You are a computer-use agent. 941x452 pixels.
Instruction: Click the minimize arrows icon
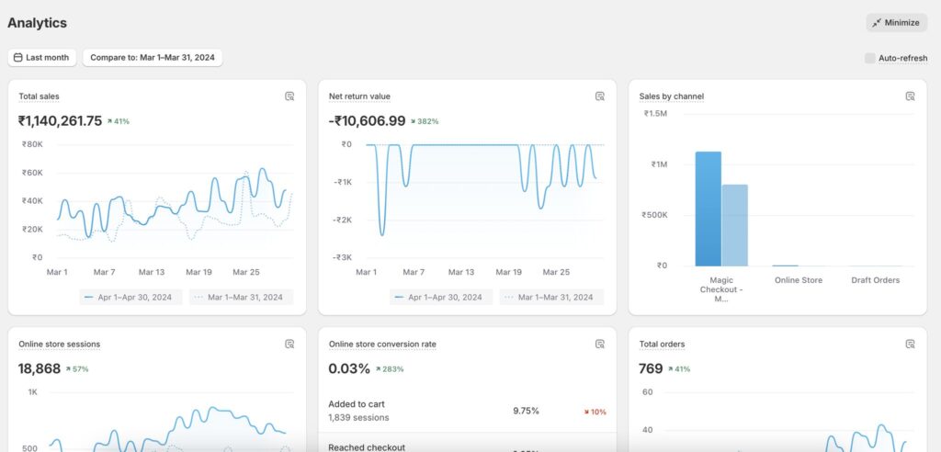tap(877, 23)
